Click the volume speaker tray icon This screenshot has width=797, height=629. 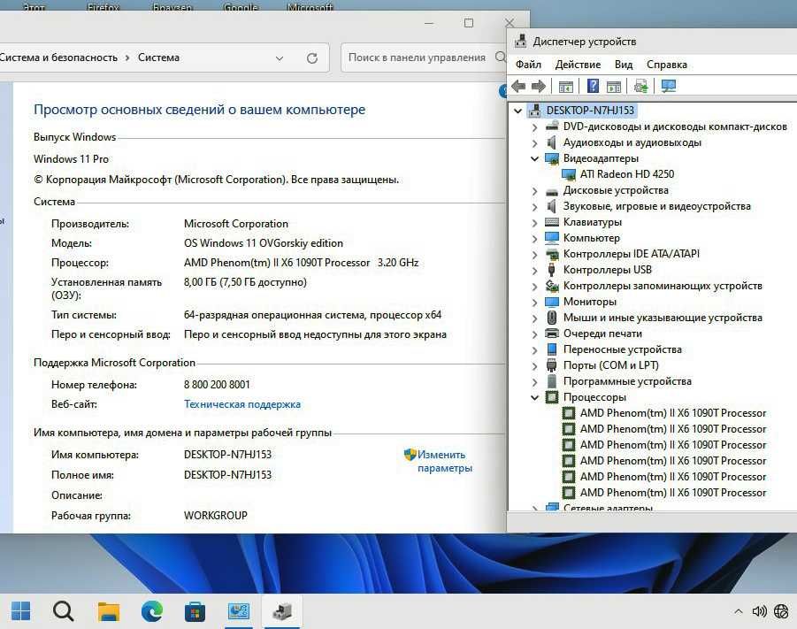[759, 611]
